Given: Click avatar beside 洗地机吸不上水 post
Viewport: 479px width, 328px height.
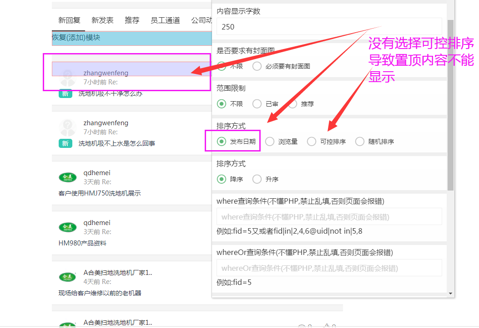Looking at the screenshot, I should point(68,127).
